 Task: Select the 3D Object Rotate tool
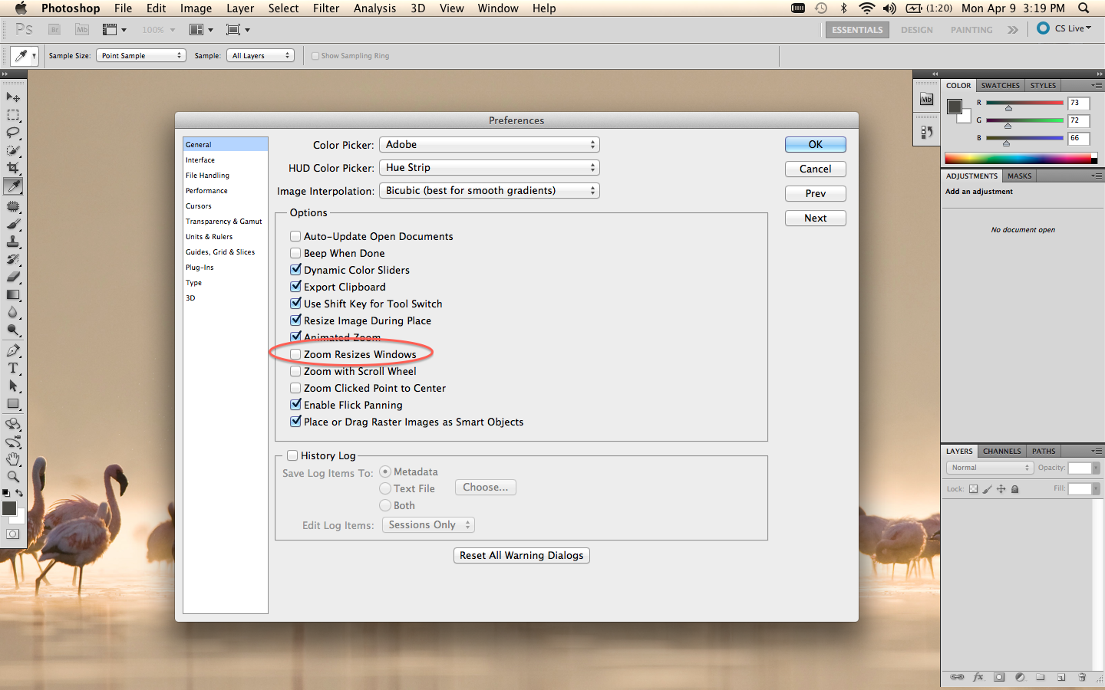[x=13, y=423]
